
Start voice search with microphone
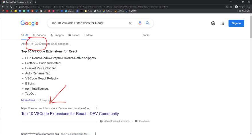pyautogui.click(x=140, y=23)
